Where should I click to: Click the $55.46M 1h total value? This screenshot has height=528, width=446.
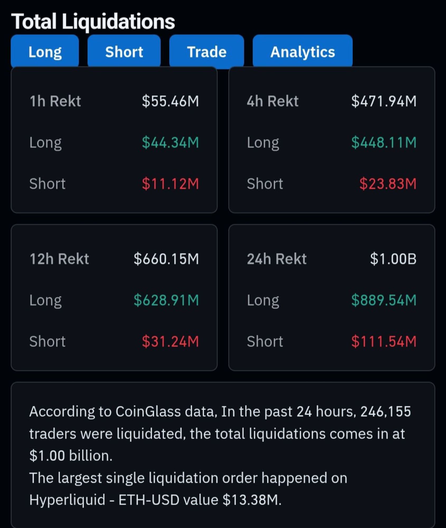[170, 101]
